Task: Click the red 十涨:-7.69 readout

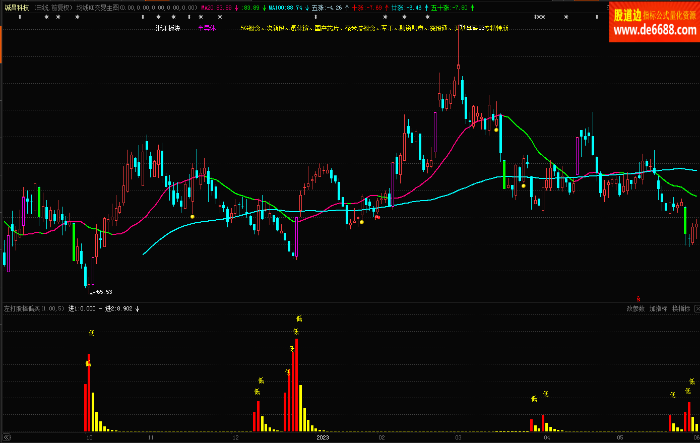Action: click(367, 8)
